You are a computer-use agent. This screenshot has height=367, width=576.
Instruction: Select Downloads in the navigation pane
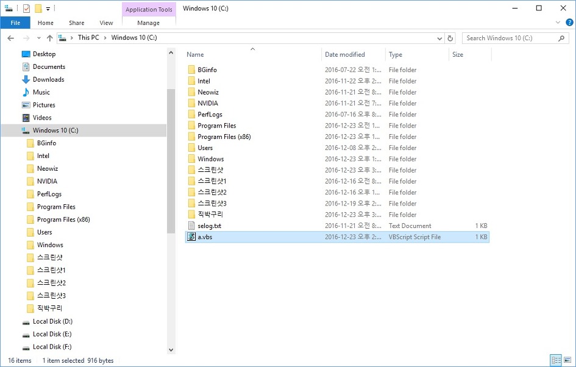[x=49, y=79]
